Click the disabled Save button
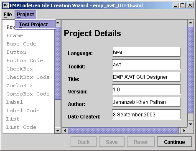The height and width of the screenshot is (151, 196). tap(112, 142)
